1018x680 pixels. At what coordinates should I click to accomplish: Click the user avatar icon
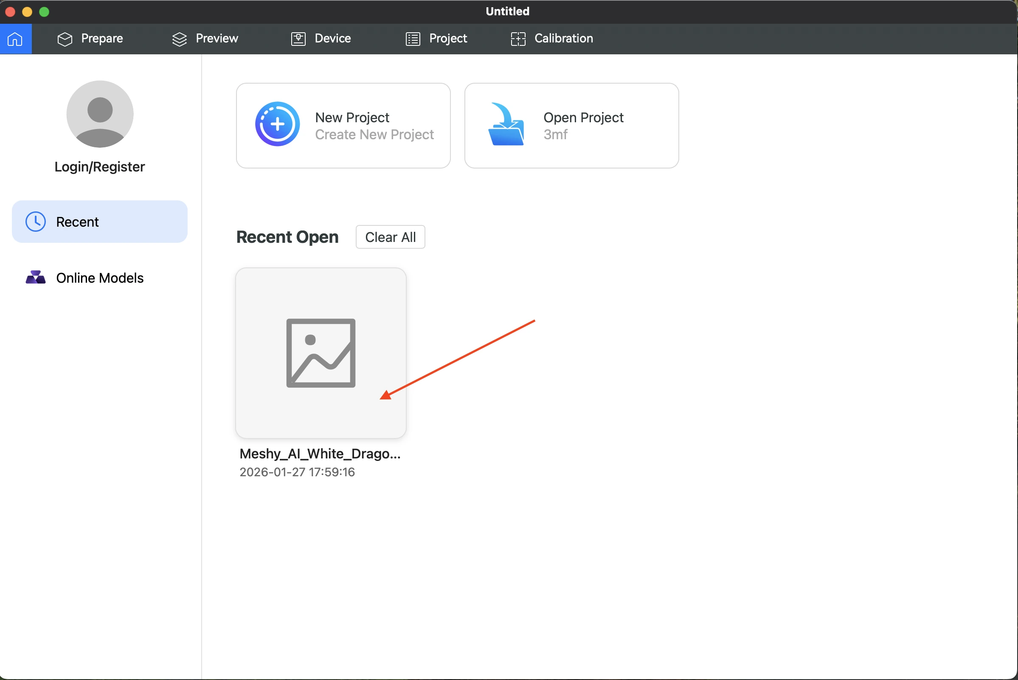point(100,114)
